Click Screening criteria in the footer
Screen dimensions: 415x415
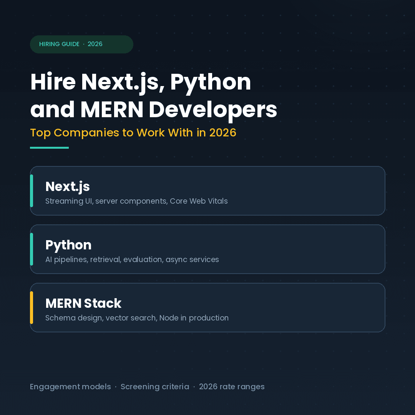point(155,387)
